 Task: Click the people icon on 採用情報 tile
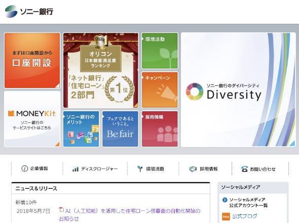click(167, 134)
